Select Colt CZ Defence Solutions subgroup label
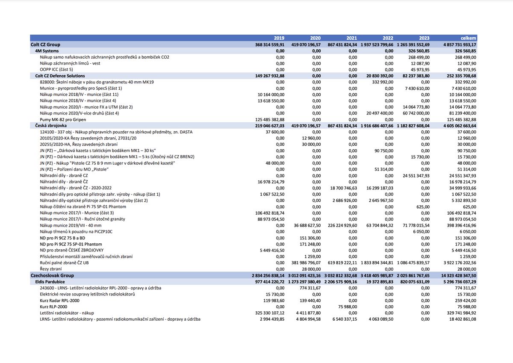513x363 pixels. [60, 76]
